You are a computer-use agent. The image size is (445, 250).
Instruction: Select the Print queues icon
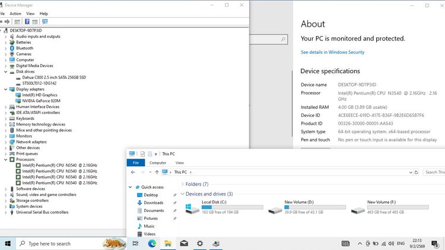click(12, 153)
